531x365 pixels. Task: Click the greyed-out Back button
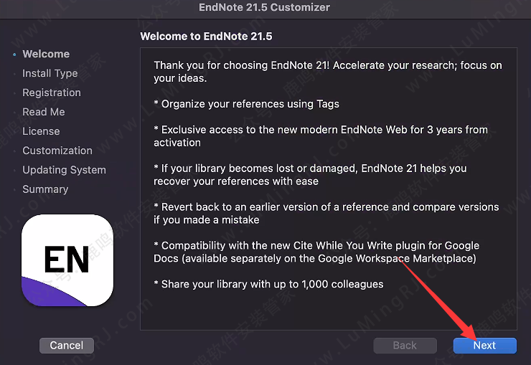405,346
